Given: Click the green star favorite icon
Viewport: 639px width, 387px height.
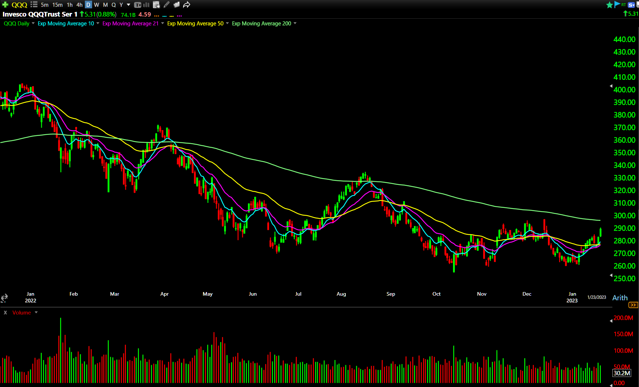Looking at the screenshot, I should 609,5.
